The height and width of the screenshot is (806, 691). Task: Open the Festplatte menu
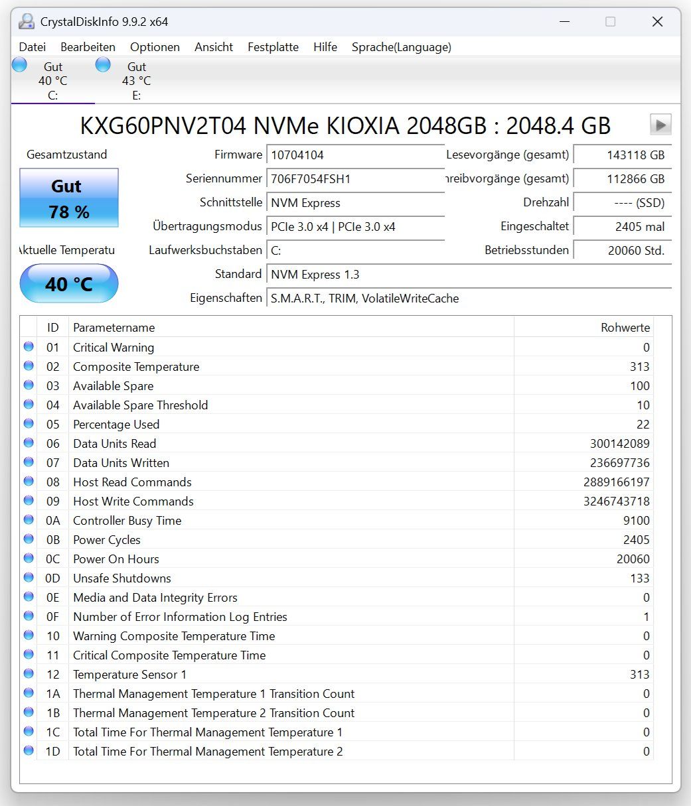(273, 47)
